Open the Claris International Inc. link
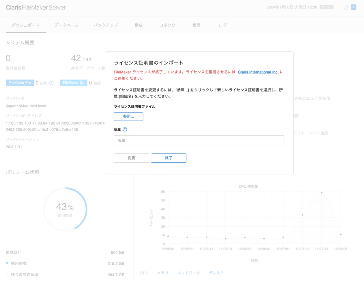364x289 pixels. coord(258,72)
